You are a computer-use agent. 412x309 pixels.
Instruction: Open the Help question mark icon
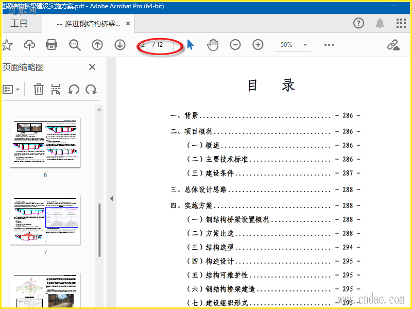click(358, 23)
